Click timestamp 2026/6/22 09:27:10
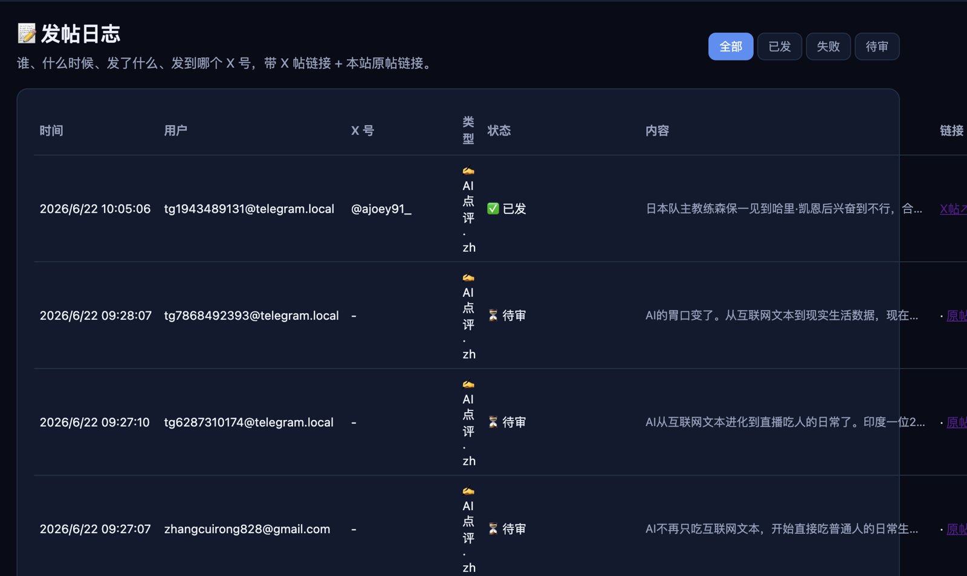Viewport: 967px width, 576px height. 94,422
